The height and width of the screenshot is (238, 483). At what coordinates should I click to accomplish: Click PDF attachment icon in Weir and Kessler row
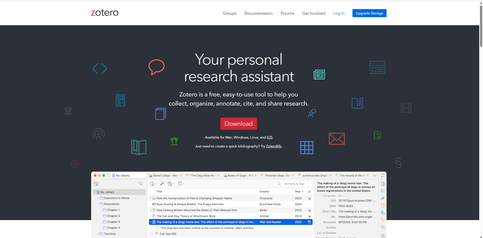click(309, 222)
